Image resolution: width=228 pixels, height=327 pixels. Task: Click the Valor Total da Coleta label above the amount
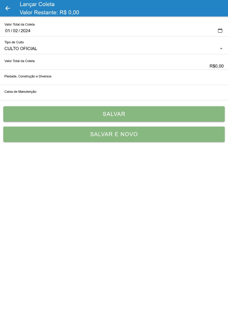pos(19,61)
